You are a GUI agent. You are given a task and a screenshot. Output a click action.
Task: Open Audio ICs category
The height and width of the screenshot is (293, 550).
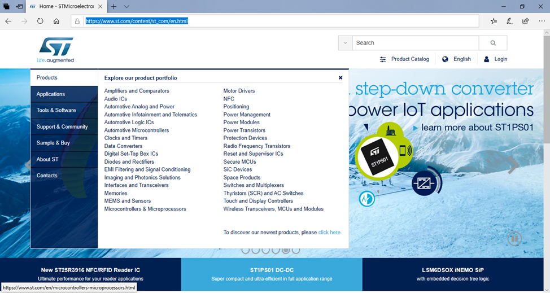coord(115,99)
